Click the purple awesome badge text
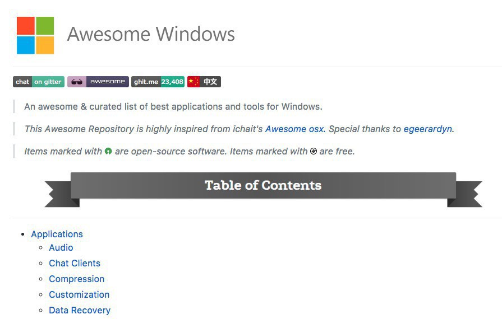 point(107,82)
